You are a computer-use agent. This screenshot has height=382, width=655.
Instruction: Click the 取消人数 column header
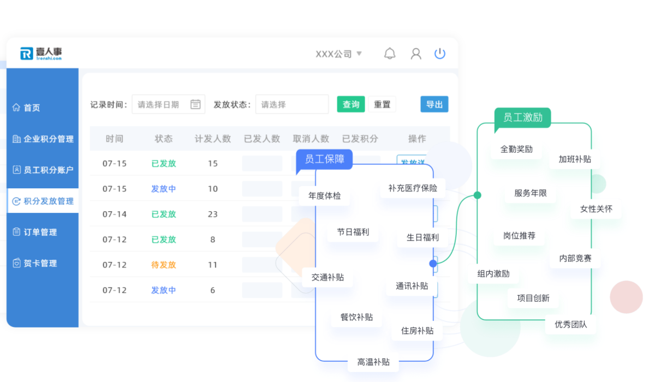311,139
